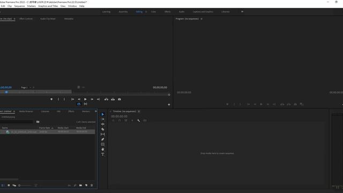Switch to the Learning workspace
Viewport: 343px width, 193px height.
coord(106,12)
